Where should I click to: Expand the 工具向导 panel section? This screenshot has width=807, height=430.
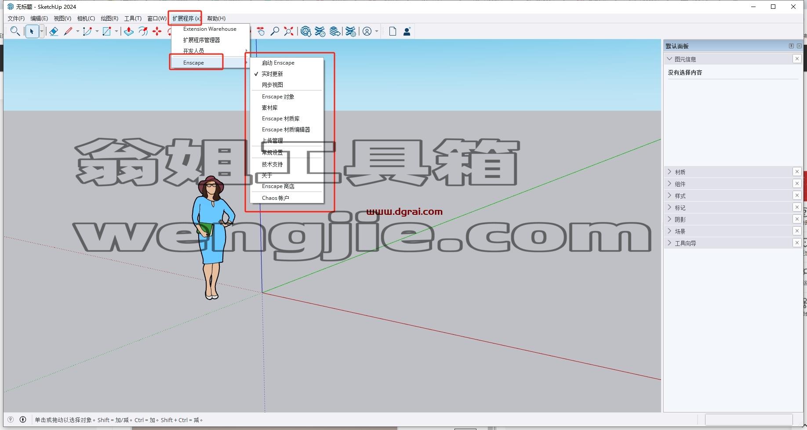click(669, 243)
